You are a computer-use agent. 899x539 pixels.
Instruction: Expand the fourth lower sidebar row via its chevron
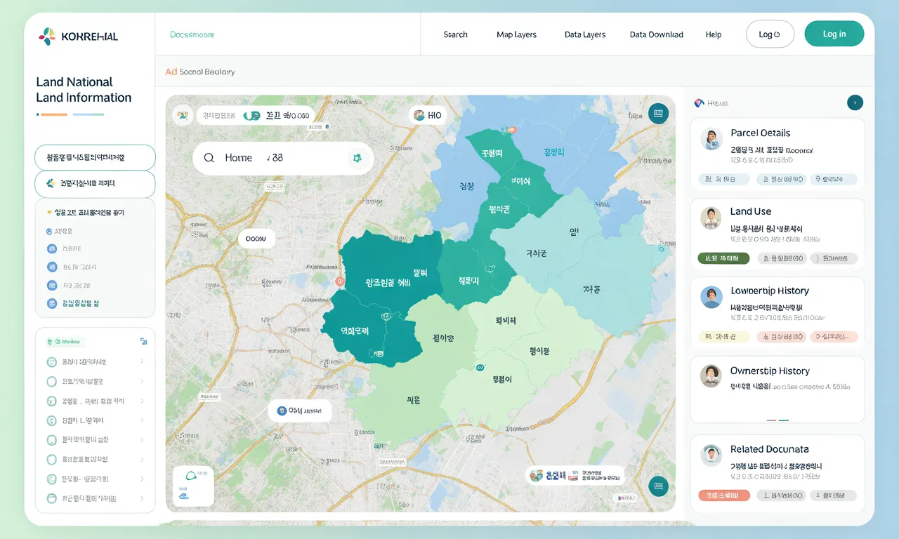click(142, 420)
